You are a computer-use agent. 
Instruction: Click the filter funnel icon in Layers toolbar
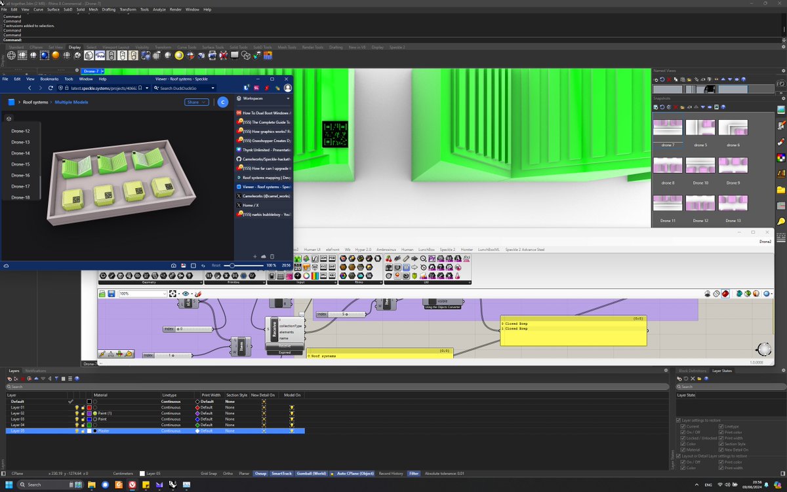[x=56, y=379]
